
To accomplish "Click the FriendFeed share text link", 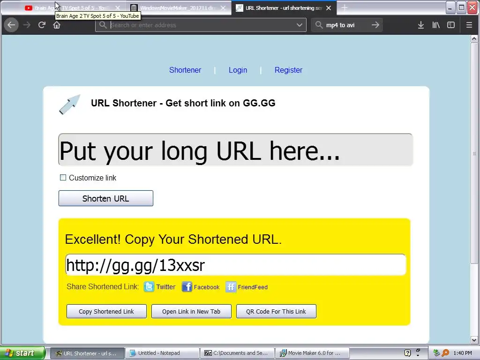I will (x=253, y=287).
